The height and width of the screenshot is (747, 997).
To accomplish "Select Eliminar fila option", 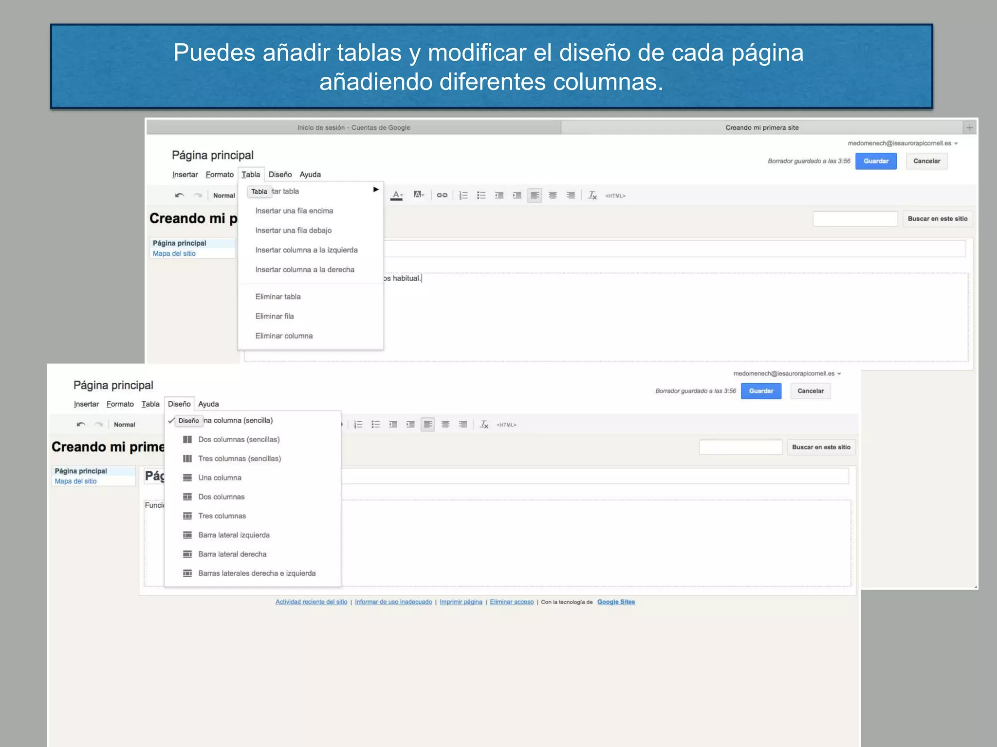I will [311, 316].
